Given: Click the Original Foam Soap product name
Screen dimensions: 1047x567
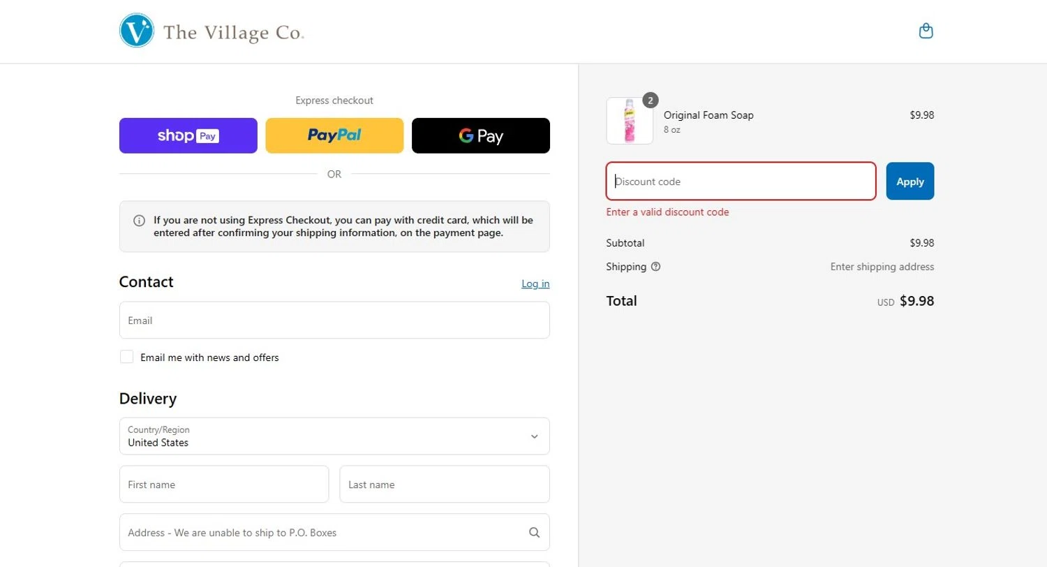Looking at the screenshot, I should pos(708,115).
